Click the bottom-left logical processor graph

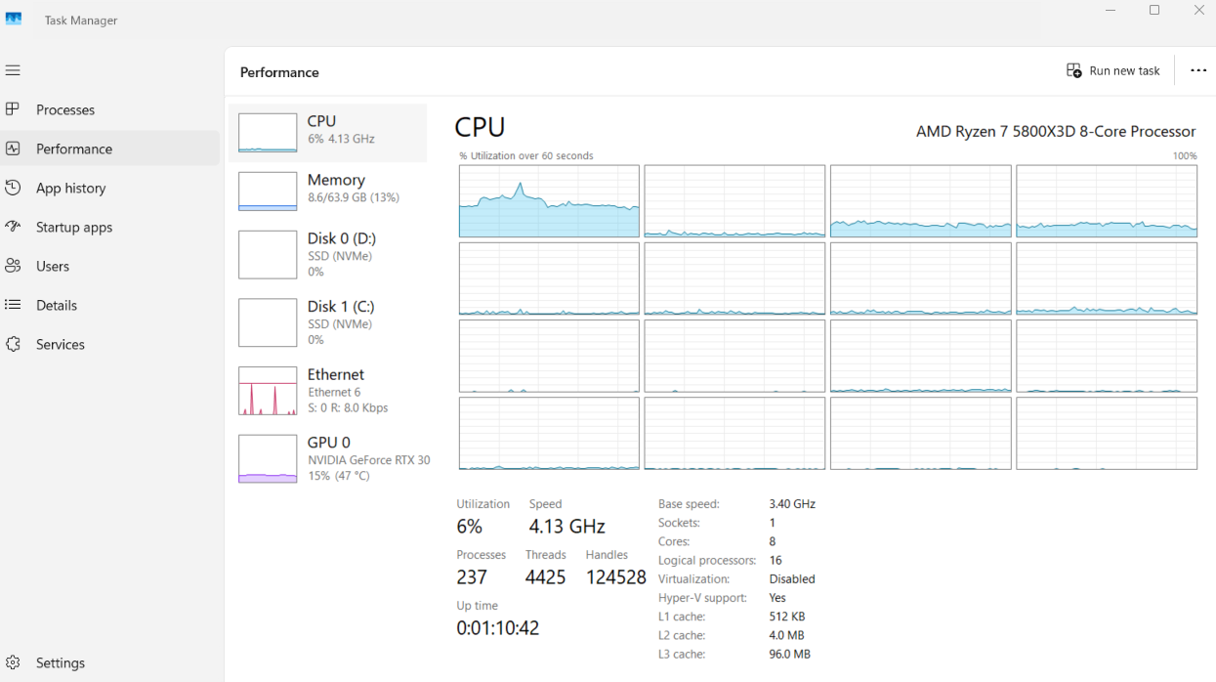tap(549, 433)
